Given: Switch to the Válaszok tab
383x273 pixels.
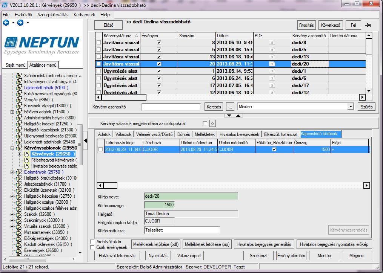Looking at the screenshot, I should (x=123, y=134).
